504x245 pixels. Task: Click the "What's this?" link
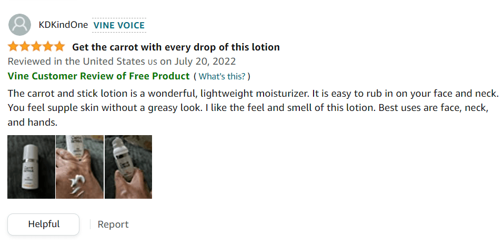coord(222,76)
